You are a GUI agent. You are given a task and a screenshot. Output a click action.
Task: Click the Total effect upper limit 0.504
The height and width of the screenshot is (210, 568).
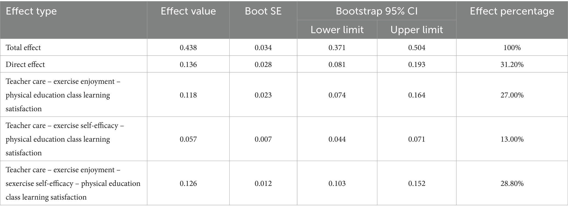(x=417, y=48)
